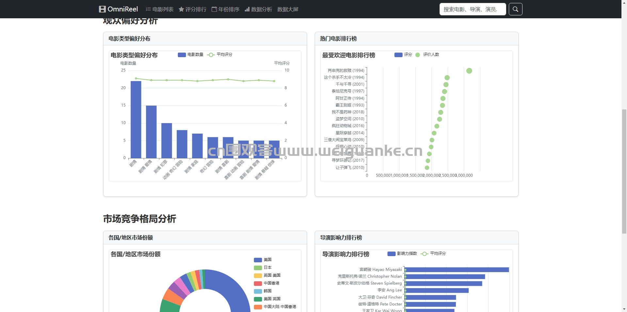Click 盗梦空间 (2010) axis label

pos(350,119)
